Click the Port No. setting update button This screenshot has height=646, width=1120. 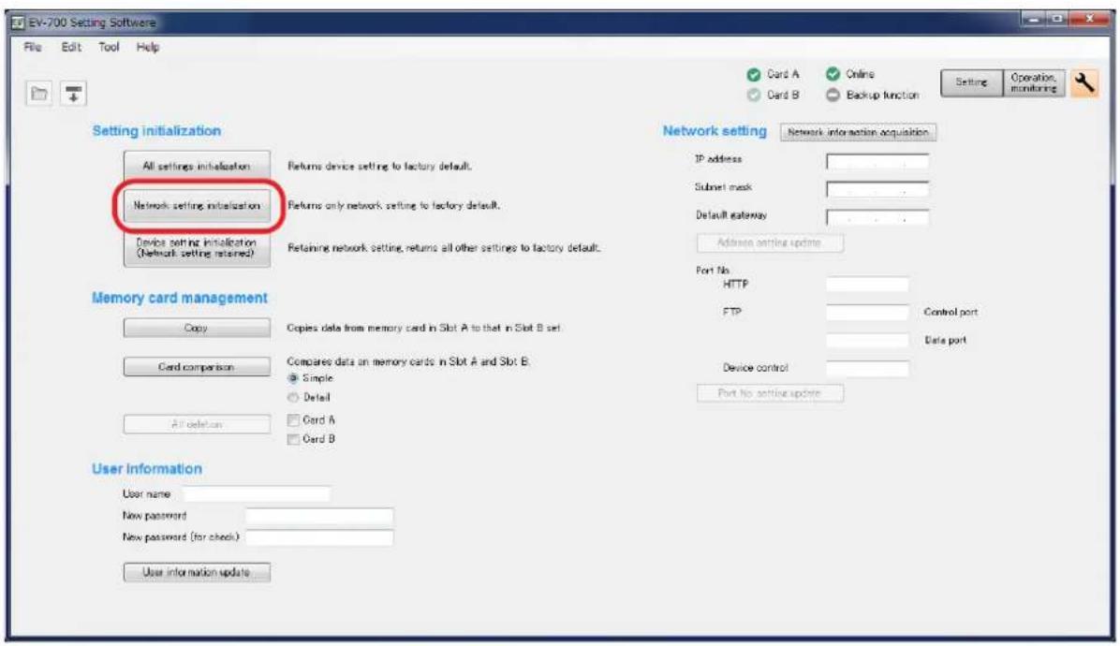[x=770, y=393]
